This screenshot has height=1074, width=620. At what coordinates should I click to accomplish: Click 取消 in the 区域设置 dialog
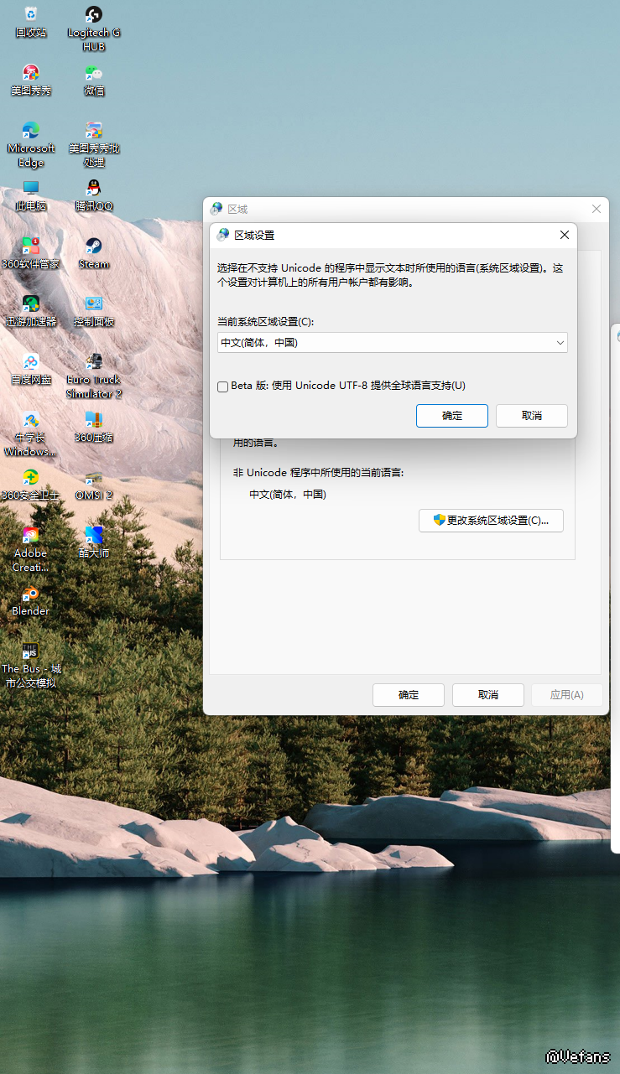(x=531, y=416)
